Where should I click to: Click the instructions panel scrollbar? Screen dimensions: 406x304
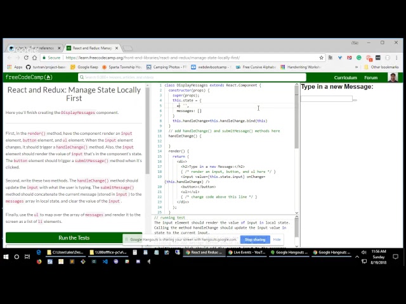coord(147,130)
